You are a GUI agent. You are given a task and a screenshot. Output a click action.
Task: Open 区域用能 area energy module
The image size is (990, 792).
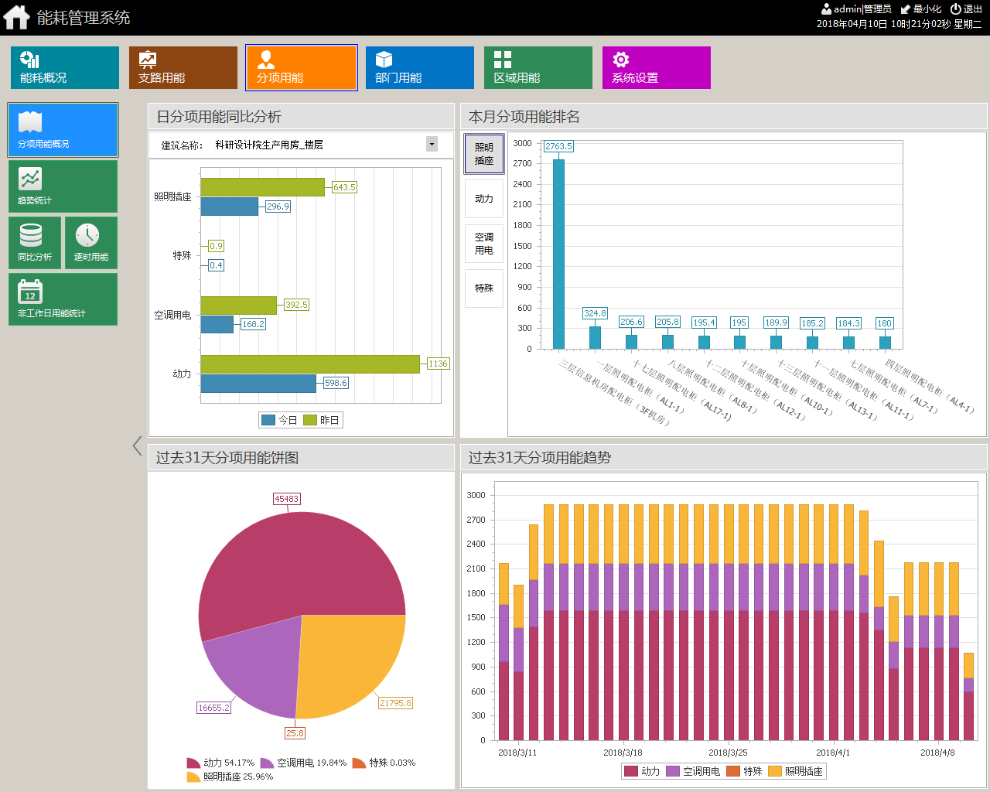tap(538, 67)
